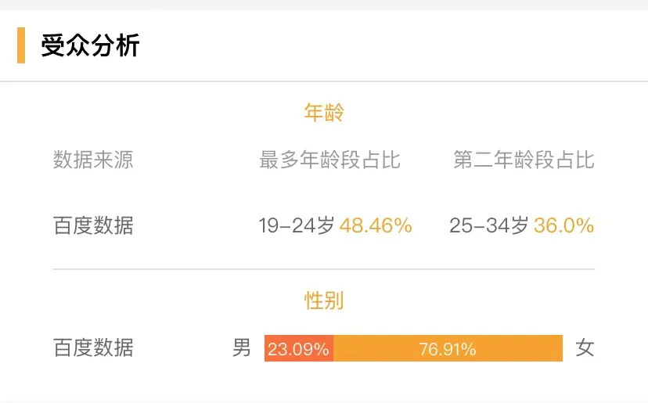Click the orange 76.91% female bar segment
Viewport: 648px width, 403px height.
point(448,349)
